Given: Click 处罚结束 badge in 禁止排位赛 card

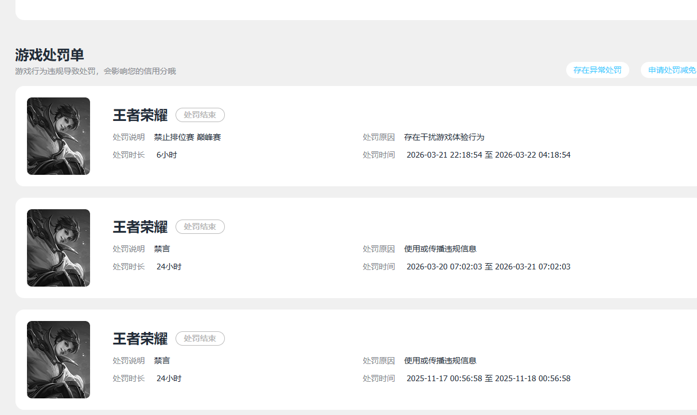Looking at the screenshot, I should 200,115.
